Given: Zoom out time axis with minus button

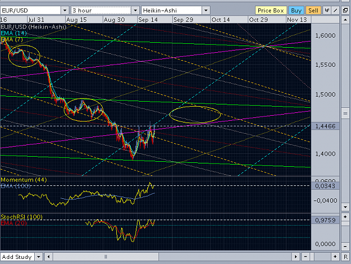Looking at the screenshot, I should 306,257.
